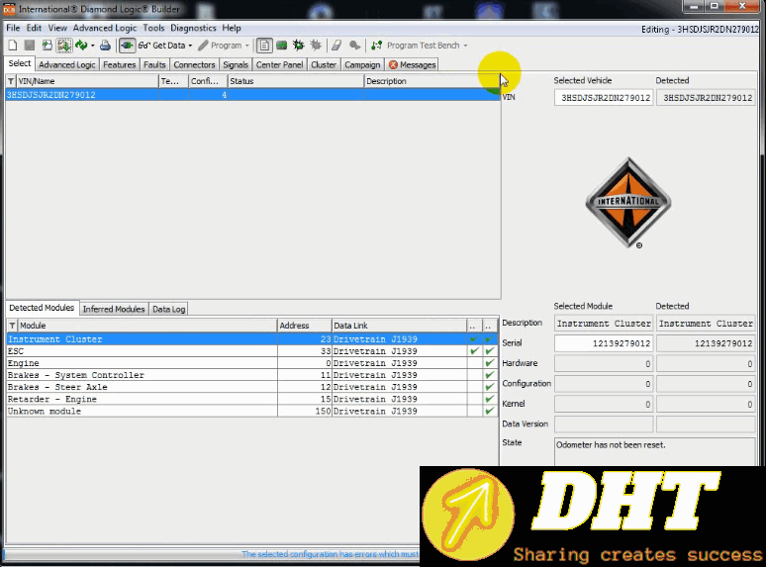Screen dimensions: 766x567
Task: Switch to the Data Log tab
Action: pos(168,309)
